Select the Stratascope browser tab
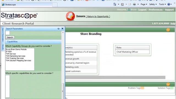Image resolution: width=176 pixels, height=99 pixels. click(27, 5)
